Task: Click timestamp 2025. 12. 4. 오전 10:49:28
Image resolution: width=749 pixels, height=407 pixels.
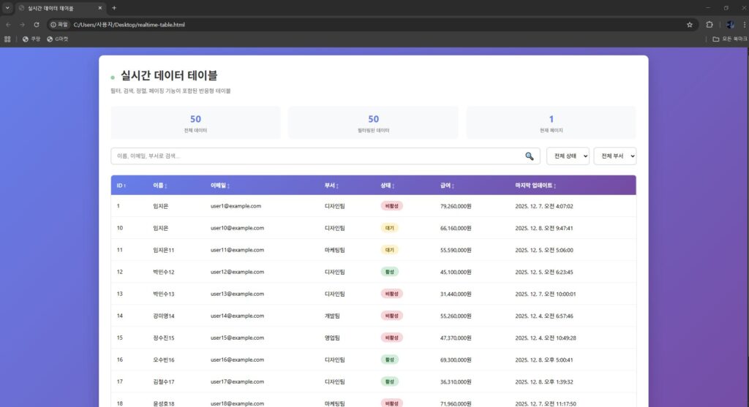Action: click(x=546, y=338)
